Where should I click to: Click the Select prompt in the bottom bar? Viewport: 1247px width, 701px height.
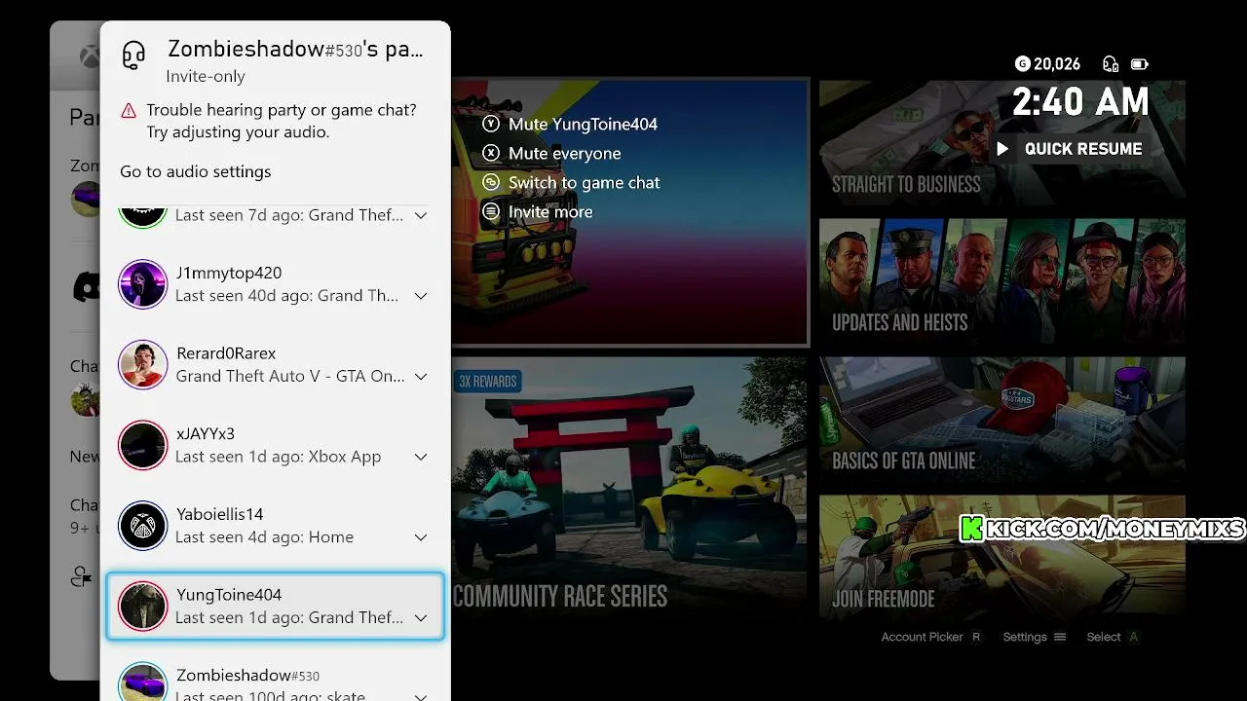coord(1104,637)
